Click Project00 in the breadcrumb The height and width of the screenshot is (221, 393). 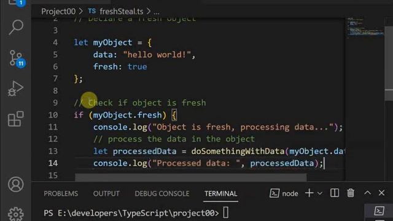58,11
